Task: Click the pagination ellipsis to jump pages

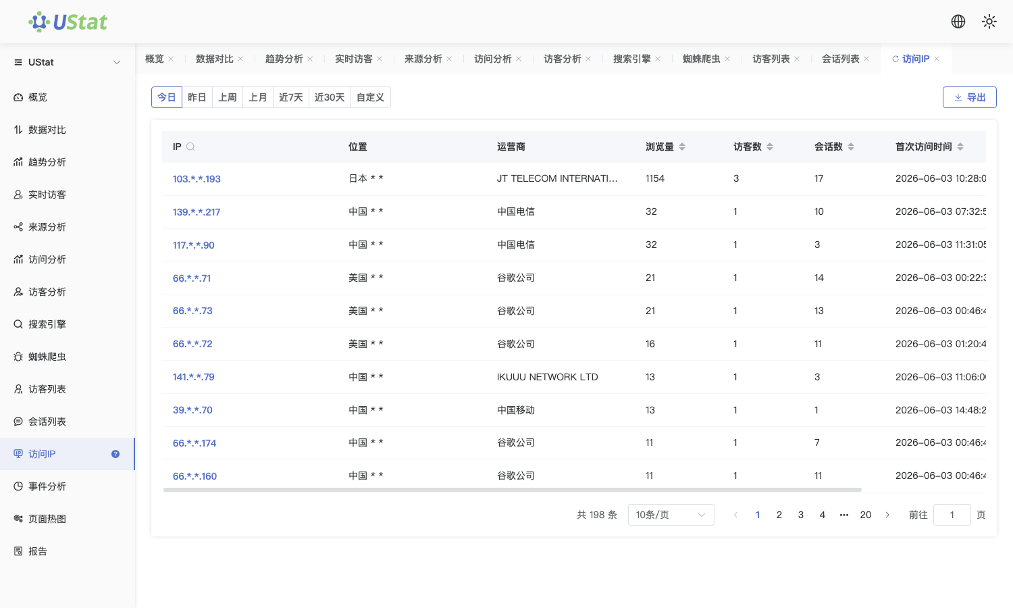Action: click(844, 515)
